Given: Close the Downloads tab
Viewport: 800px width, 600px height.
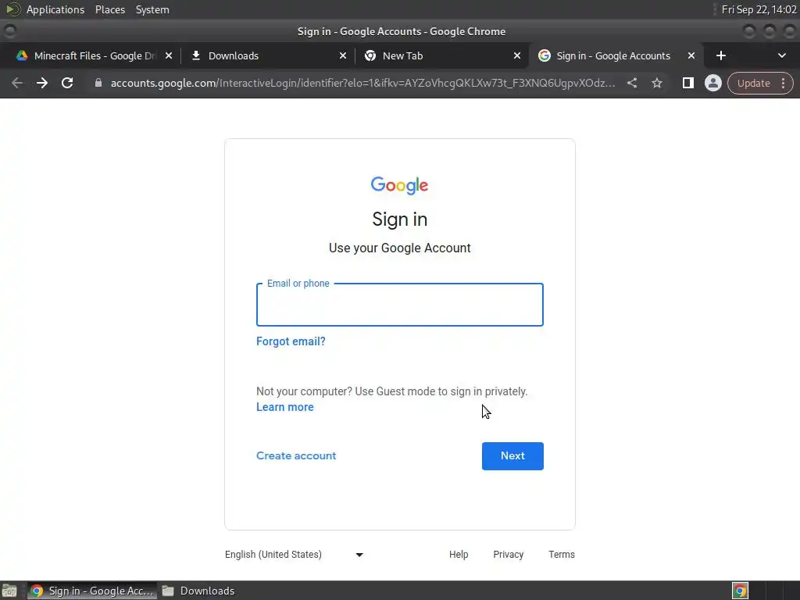Looking at the screenshot, I should click(x=343, y=55).
